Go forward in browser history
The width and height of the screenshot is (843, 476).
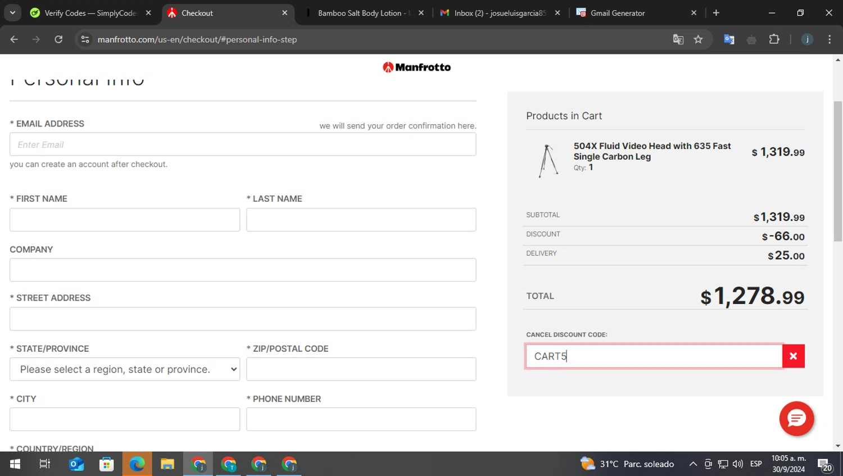point(36,39)
